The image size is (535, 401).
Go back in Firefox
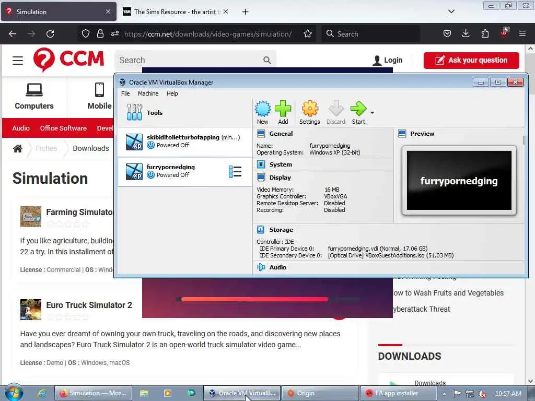[x=13, y=34]
